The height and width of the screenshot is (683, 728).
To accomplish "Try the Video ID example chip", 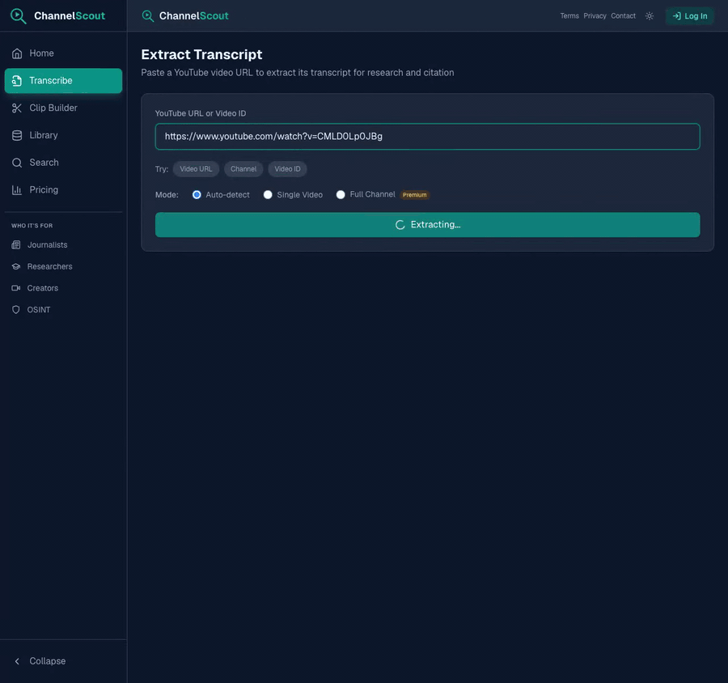I will [287, 169].
